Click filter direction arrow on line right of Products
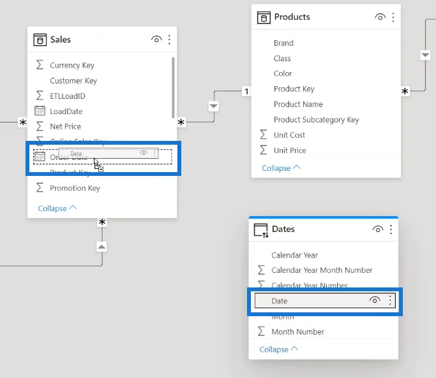This screenshot has width=436, height=378. tap(425, 55)
